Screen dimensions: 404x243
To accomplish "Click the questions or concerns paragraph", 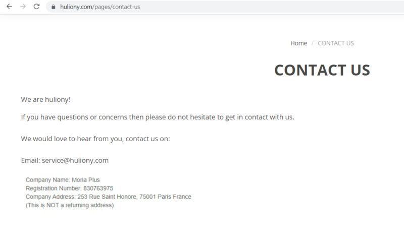I will [x=158, y=117].
